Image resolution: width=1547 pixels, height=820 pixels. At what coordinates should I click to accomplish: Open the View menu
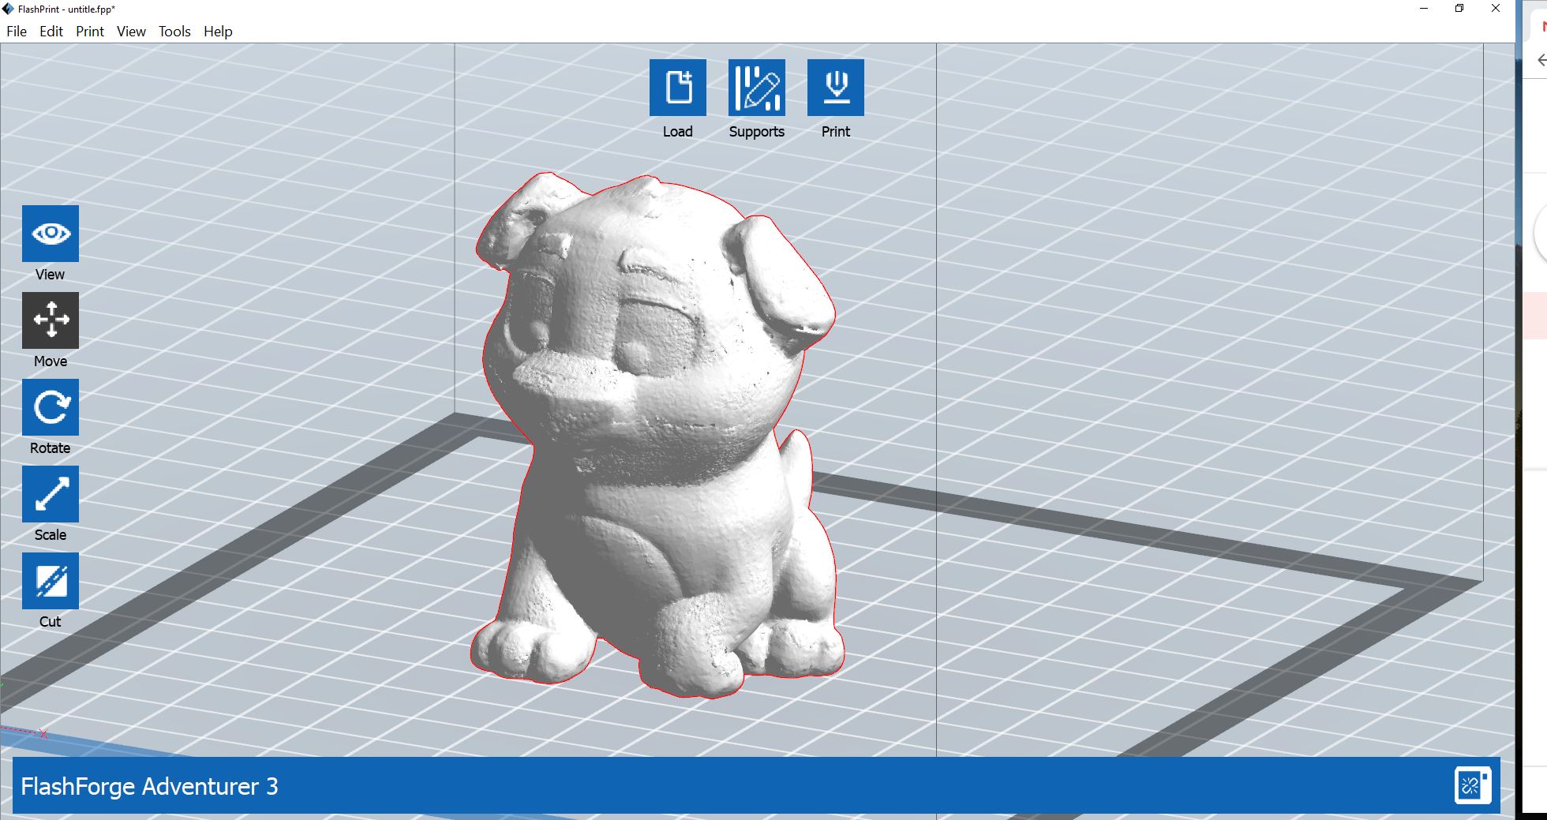click(131, 32)
